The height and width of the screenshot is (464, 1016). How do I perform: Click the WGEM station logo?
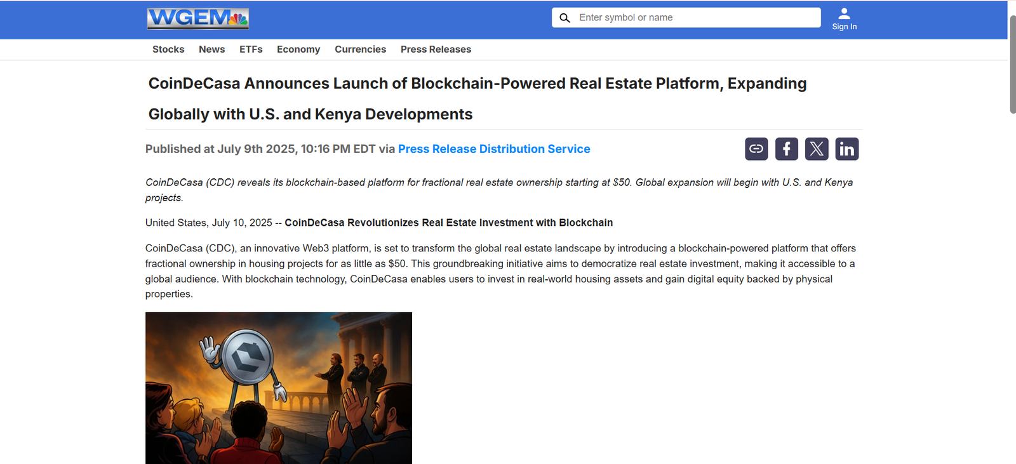coord(197,18)
